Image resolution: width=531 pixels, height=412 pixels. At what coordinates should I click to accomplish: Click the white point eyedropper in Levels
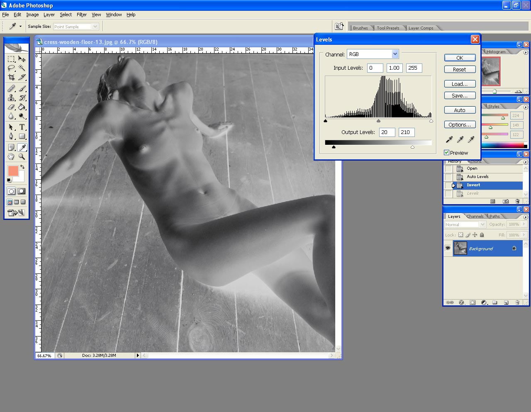pos(471,140)
